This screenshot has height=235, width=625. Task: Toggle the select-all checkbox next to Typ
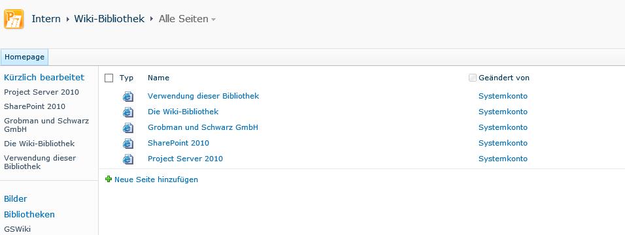[x=109, y=78]
